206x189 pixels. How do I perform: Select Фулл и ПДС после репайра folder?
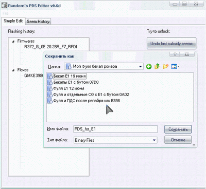(x=87, y=101)
